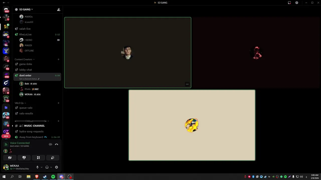This screenshot has height=180, width=321.
Task: Open input device options arrow next to microphone
Action: pyautogui.click(x=41, y=167)
